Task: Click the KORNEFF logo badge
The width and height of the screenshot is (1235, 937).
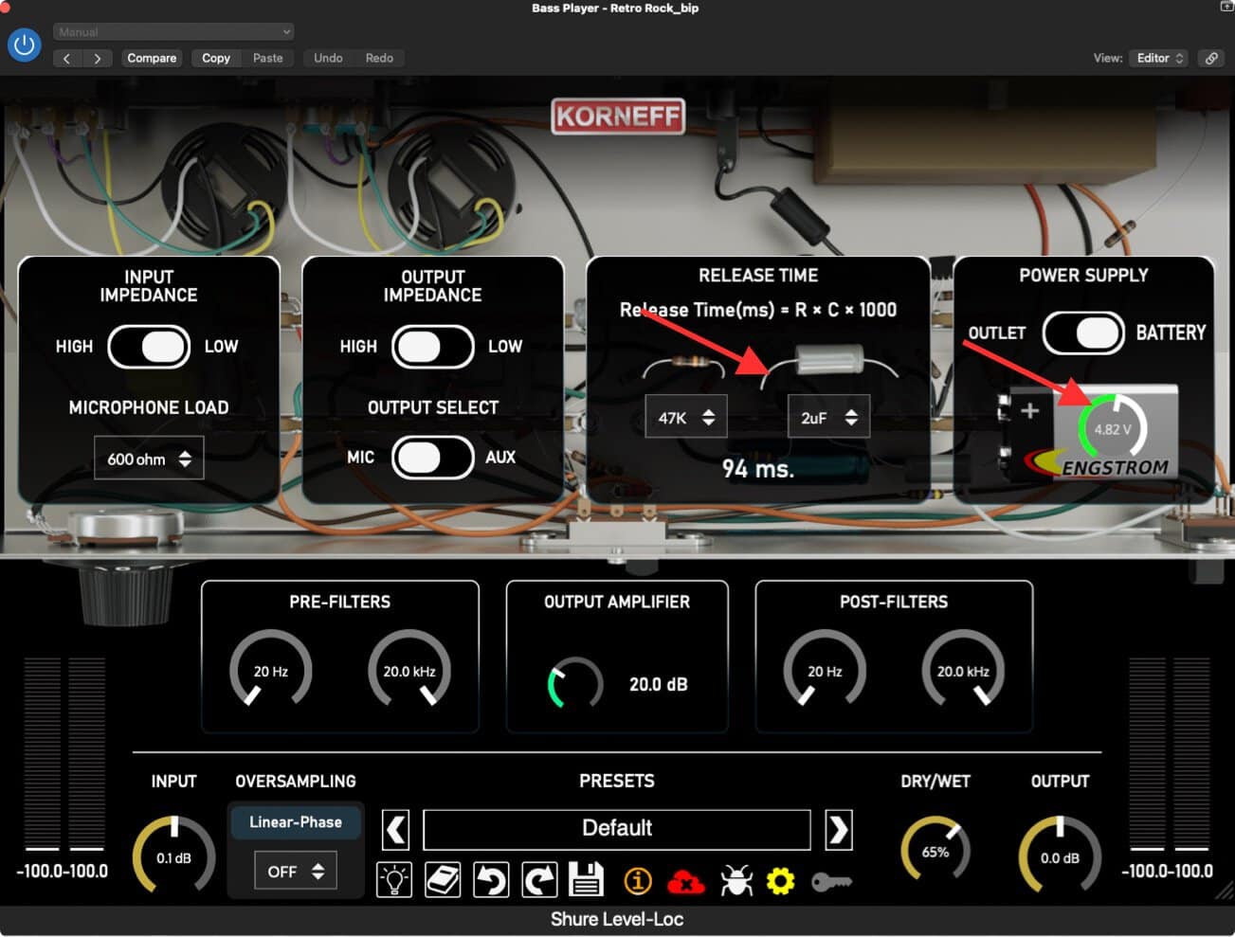Action: pyautogui.click(x=618, y=117)
